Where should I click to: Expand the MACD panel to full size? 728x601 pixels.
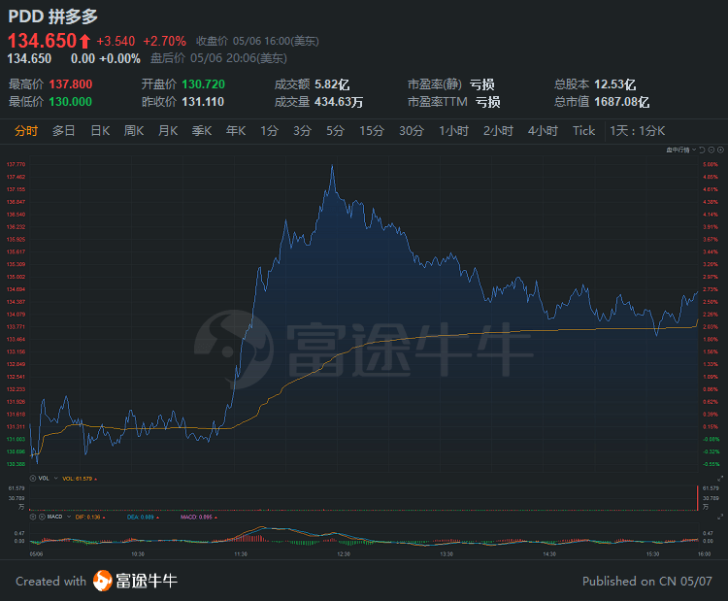point(720,517)
